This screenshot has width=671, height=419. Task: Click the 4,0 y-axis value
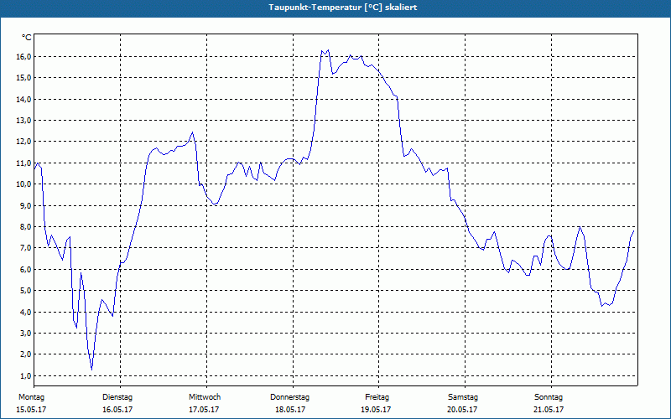click(25, 312)
